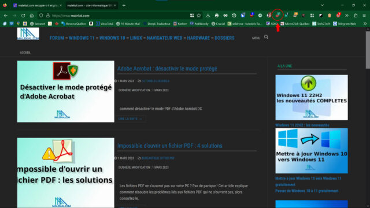370x208 pixels.
Task: Close the first malekal.com tab
Action: (61, 5)
